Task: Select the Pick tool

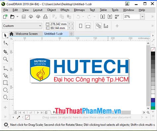Action: coord(5,35)
